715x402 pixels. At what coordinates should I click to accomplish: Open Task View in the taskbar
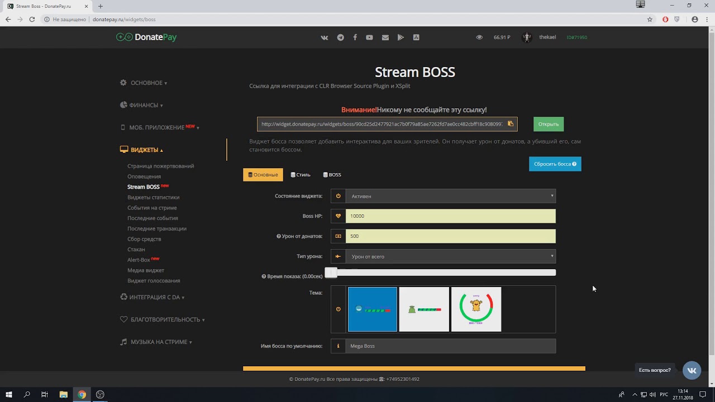[45, 394]
